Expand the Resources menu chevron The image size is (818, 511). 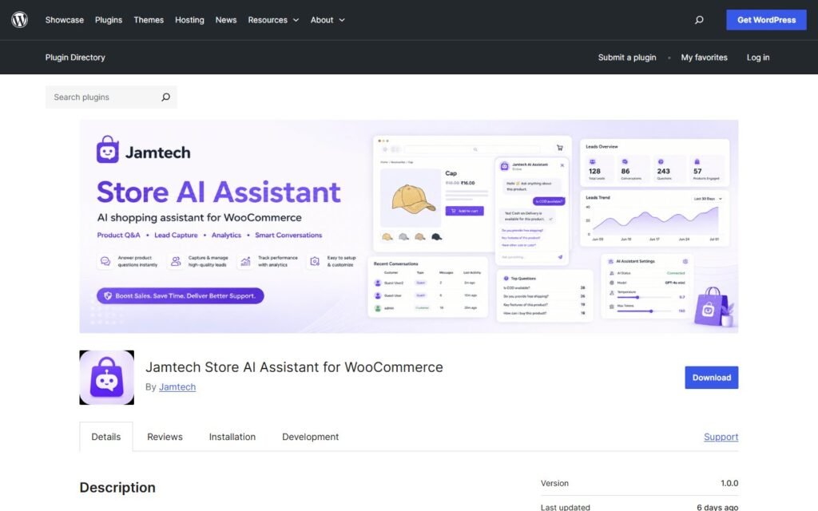tap(296, 20)
